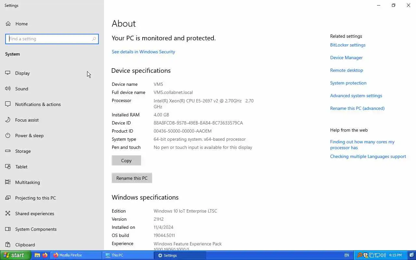Click the Multitasking icon in sidebar

coord(8,182)
